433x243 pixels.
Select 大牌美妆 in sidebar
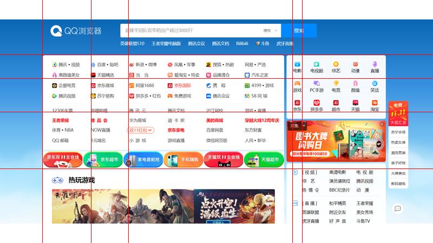(398, 173)
